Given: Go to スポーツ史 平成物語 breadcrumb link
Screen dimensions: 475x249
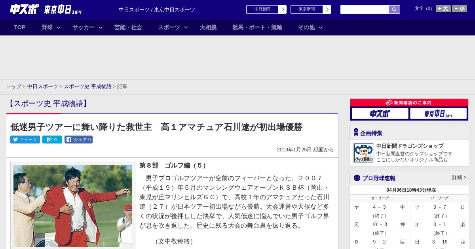Looking at the screenshot, I should pos(87,86).
